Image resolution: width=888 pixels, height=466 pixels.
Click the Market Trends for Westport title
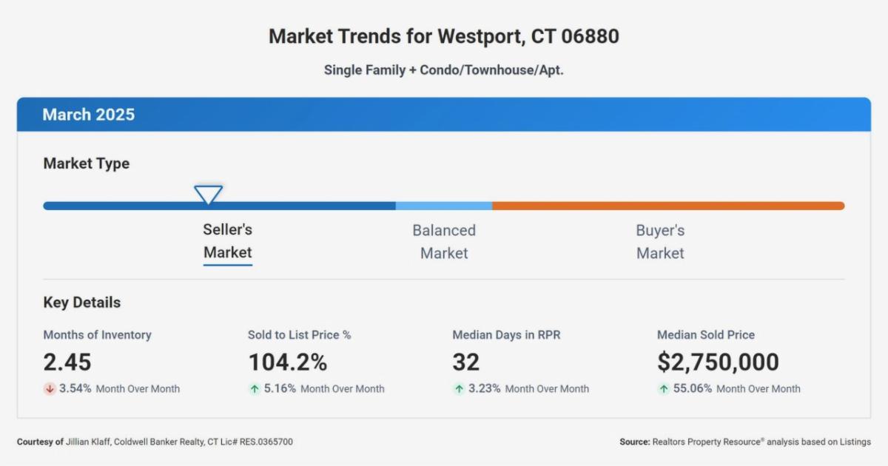444,36
